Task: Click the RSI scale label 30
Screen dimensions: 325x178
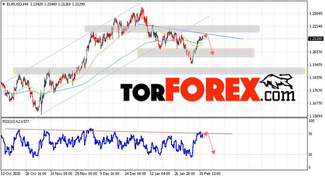Action: click(x=310, y=155)
